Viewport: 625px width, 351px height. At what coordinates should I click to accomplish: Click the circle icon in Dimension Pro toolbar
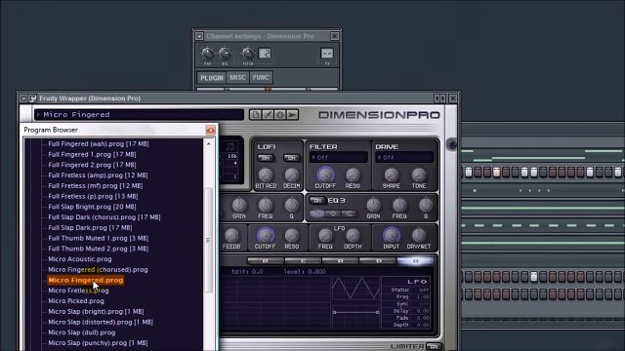pos(280,115)
